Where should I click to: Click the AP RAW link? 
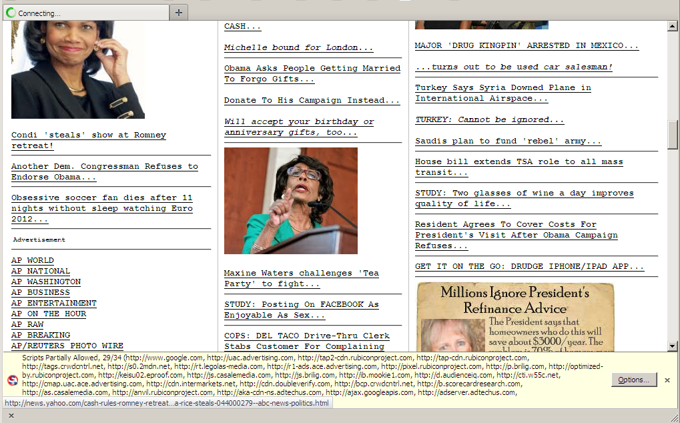pyautogui.click(x=27, y=324)
